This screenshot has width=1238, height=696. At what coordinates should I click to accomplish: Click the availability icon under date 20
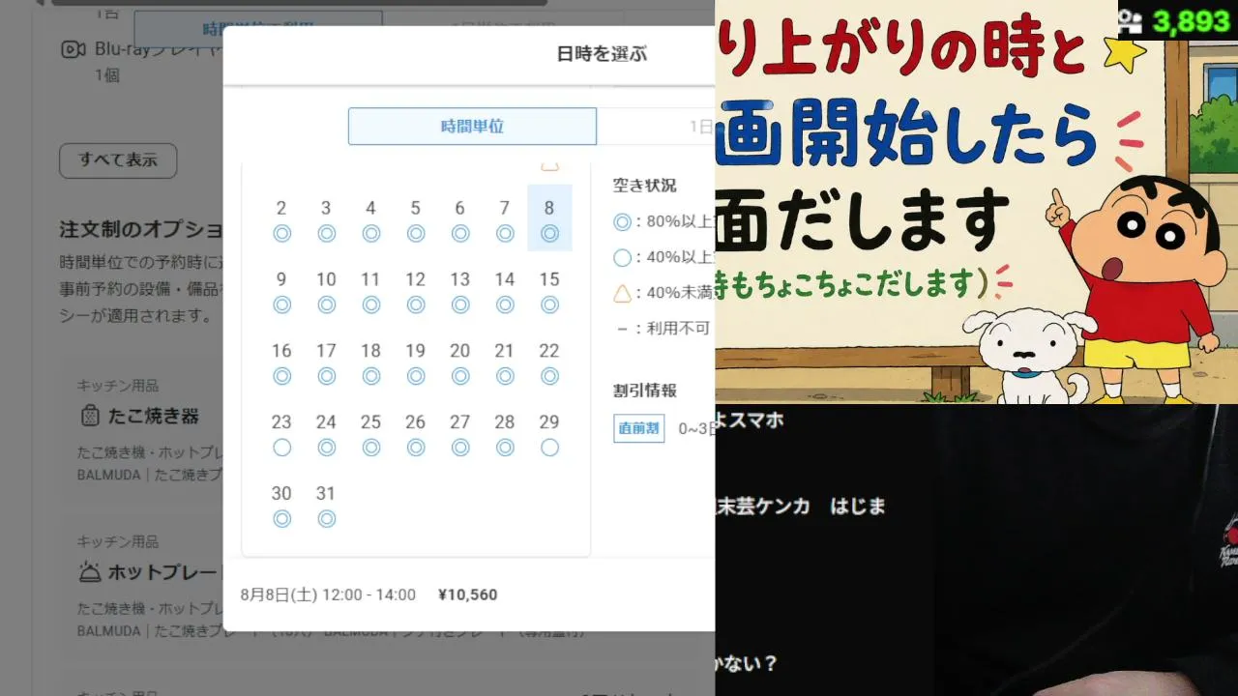tap(460, 376)
